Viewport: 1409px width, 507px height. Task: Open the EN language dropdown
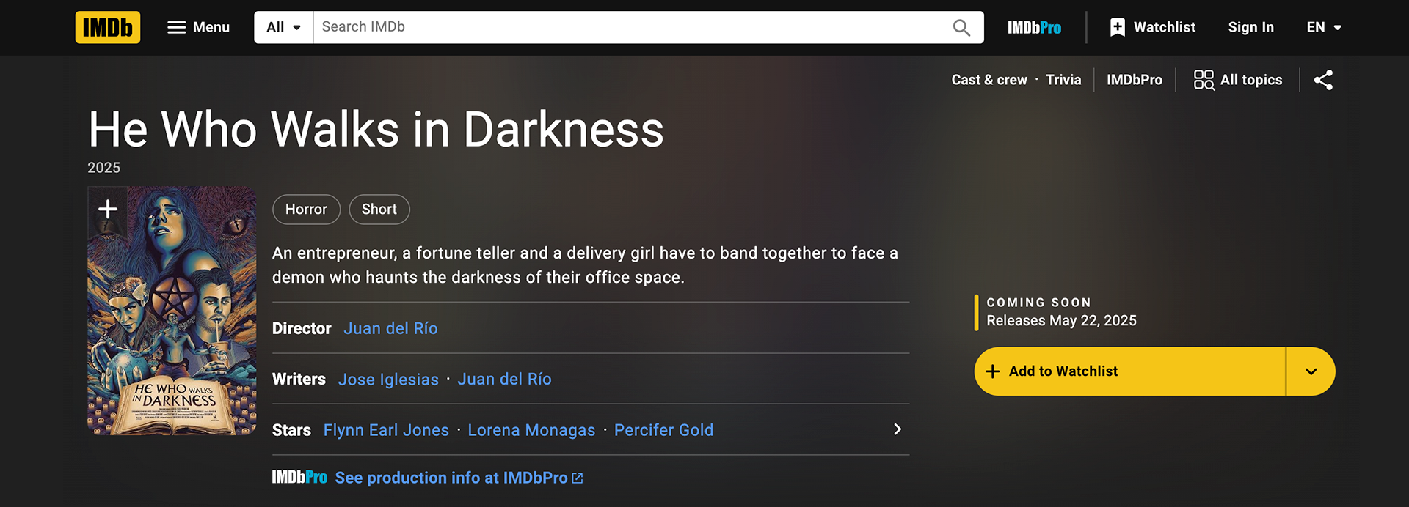pyautogui.click(x=1324, y=27)
